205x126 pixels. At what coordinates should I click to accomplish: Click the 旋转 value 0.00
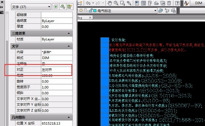pyautogui.click(x=57, y=81)
